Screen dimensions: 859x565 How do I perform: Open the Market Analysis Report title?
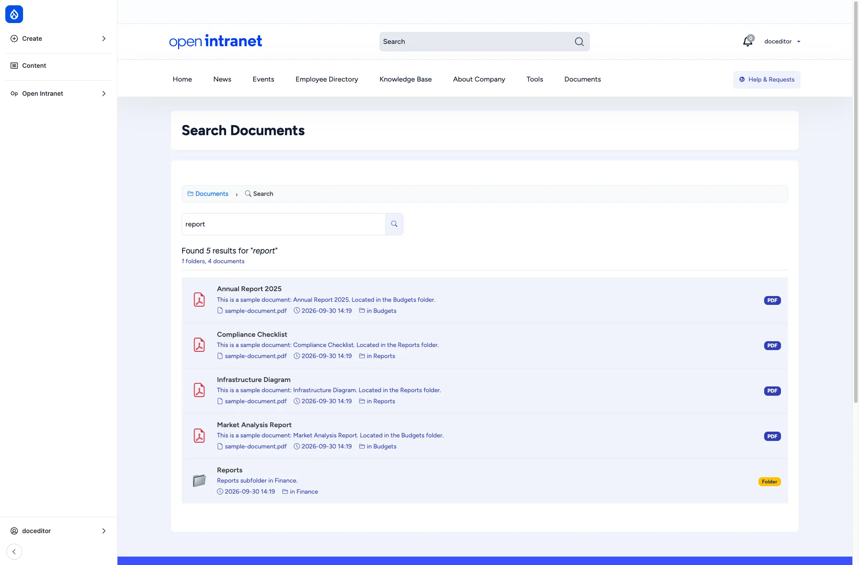tap(254, 425)
